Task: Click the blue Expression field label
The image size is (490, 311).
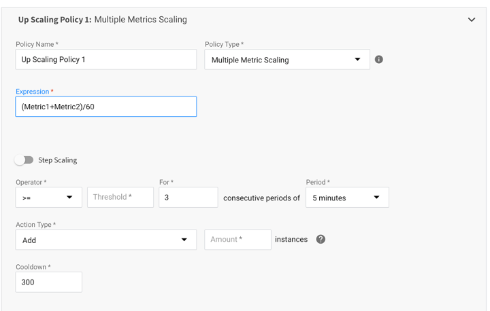Action: pos(33,92)
